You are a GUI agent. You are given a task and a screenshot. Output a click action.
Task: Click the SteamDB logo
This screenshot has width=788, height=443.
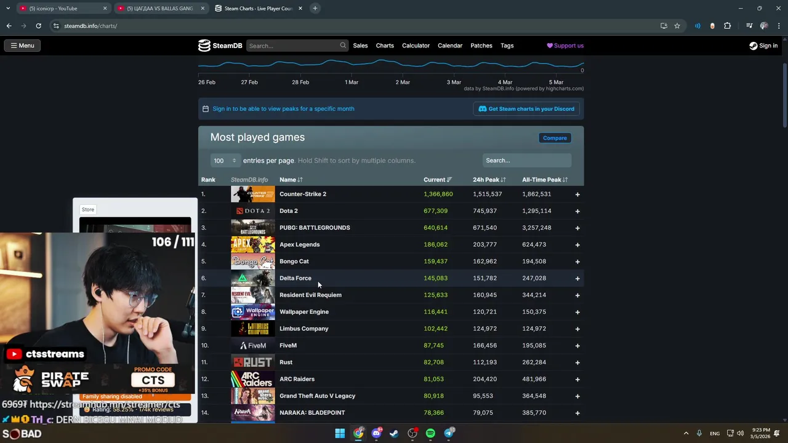(x=220, y=46)
